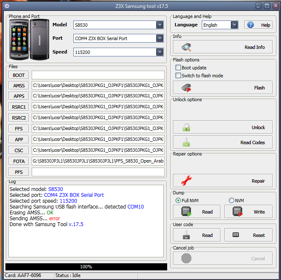This screenshot has height=280, width=281.
Task: Click the Read Codes USB icon
Action: pos(186,142)
